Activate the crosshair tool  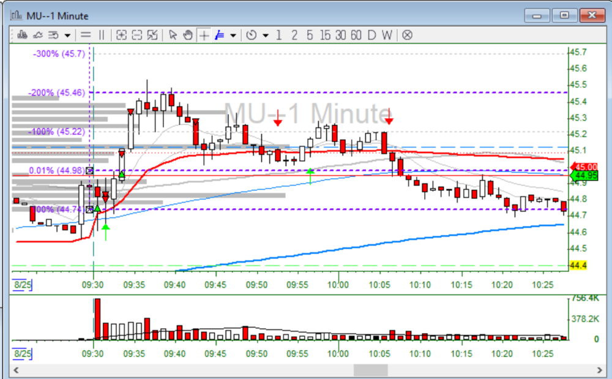pos(204,36)
